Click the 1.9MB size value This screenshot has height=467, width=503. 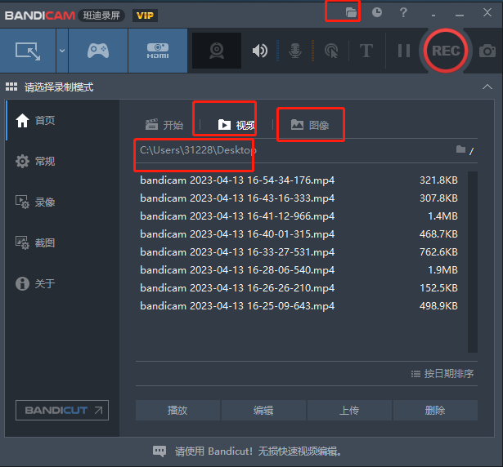442,269
